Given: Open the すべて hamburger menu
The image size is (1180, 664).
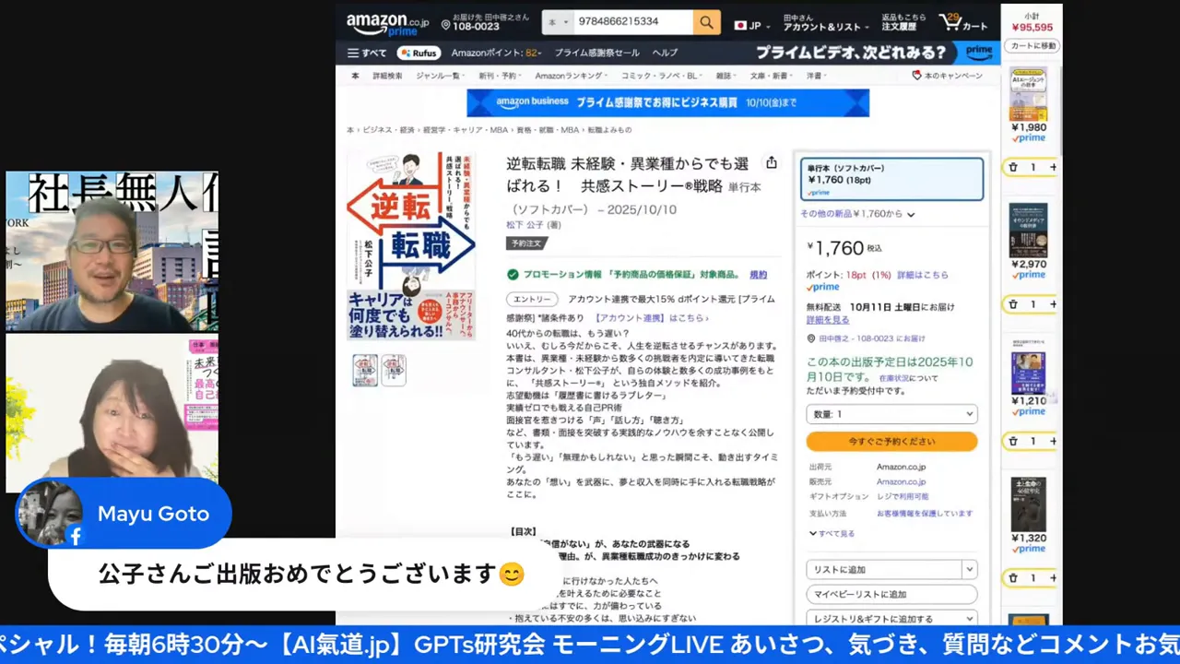Looking at the screenshot, I should click(x=367, y=53).
